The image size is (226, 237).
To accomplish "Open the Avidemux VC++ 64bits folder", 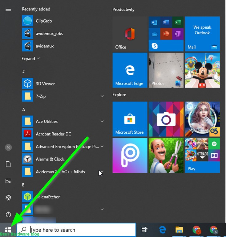I will pos(63,172).
